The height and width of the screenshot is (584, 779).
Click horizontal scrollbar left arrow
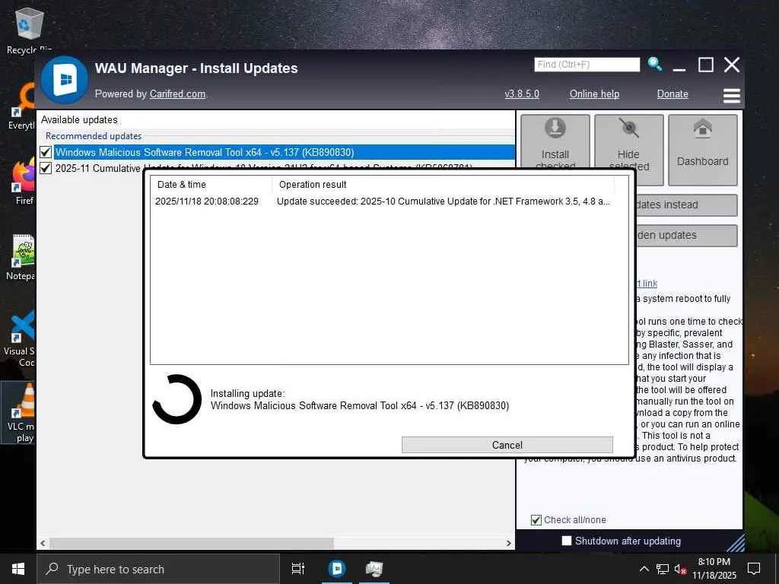pyautogui.click(x=43, y=543)
